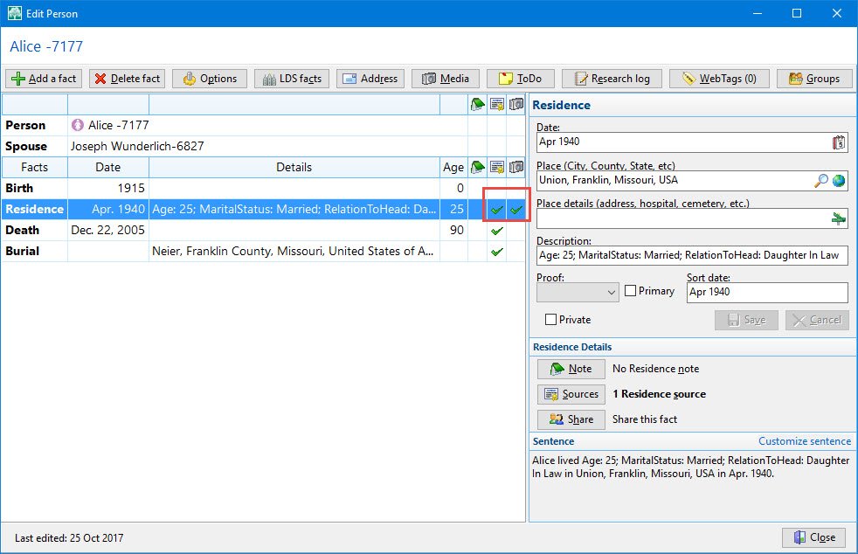Open the ToDo list button
The width and height of the screenshot is (858, 554).
pos(521,79)
